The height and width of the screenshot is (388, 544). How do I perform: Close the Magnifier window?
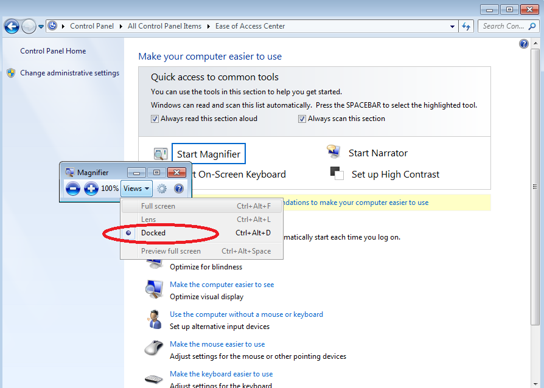click(x=176, y=172)
